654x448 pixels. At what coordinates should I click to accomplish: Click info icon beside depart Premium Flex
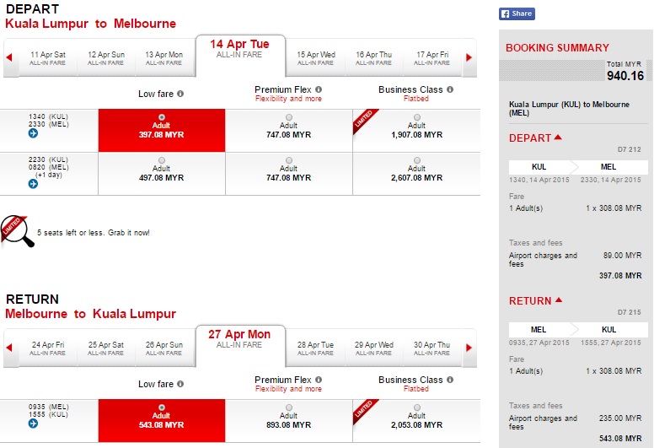click(319, 89)
